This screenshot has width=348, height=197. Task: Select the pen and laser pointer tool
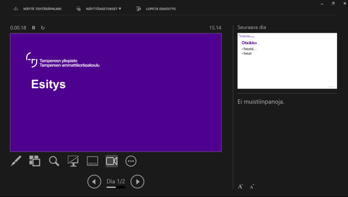coord(16,161)
